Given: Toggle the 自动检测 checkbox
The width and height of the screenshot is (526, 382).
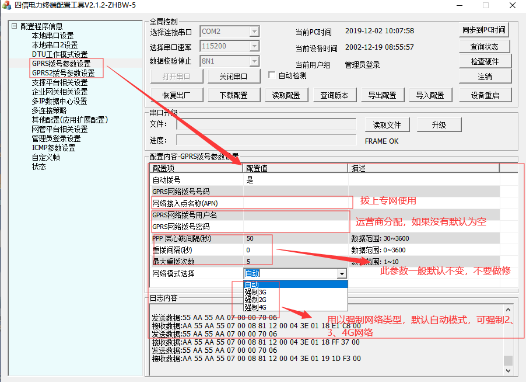Looking at the screenshot, I should coord(272,75).
